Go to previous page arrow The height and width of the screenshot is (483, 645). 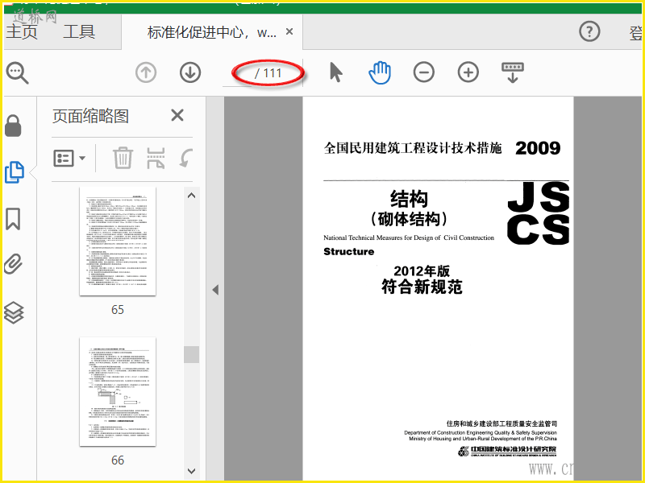pyautogui.click(x=146, y=72)
